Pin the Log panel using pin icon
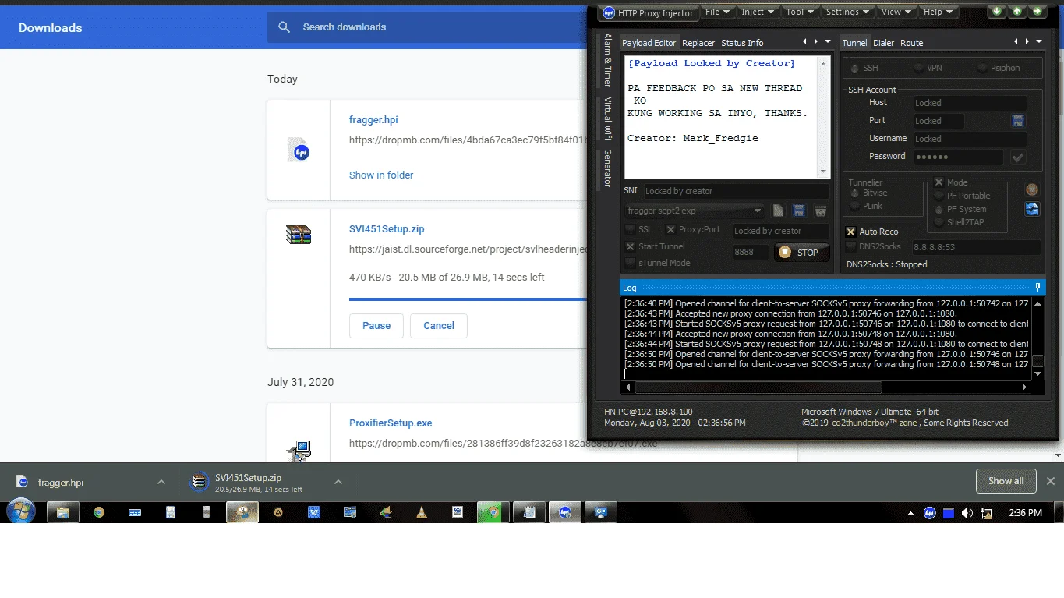The height and width of the screenshot is (598, 1064). [1037, 288]
